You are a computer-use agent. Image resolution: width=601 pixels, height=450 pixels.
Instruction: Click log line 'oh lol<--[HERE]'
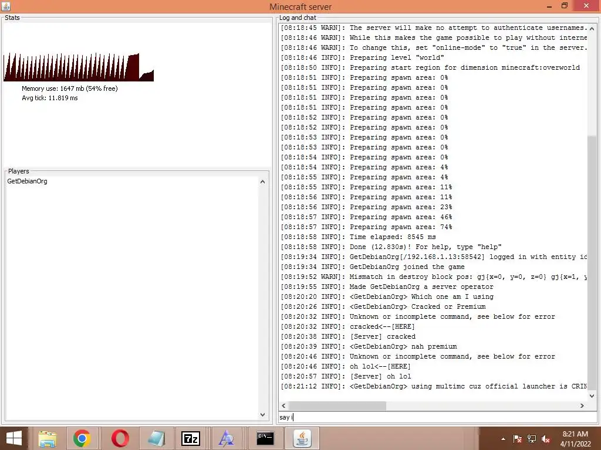coord(346,366)
